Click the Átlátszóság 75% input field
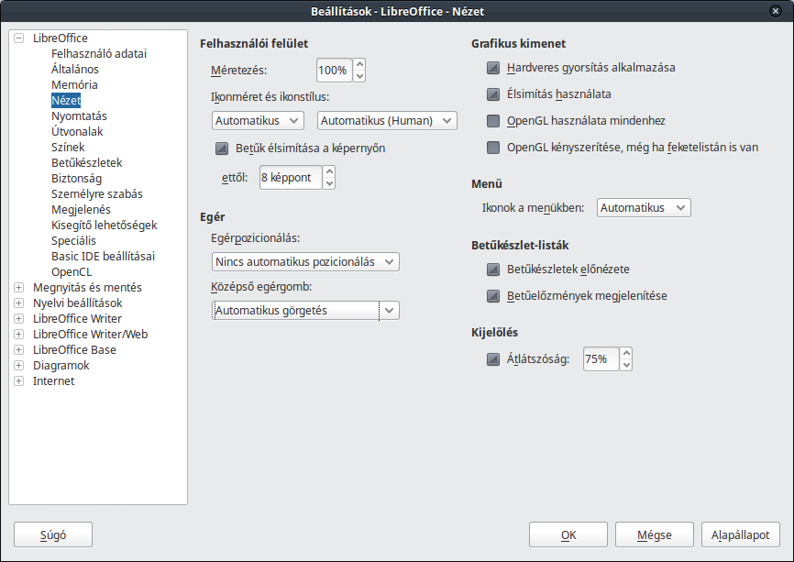Image resolution: width=794 pixels, height=562 pixels. [601, 359]
